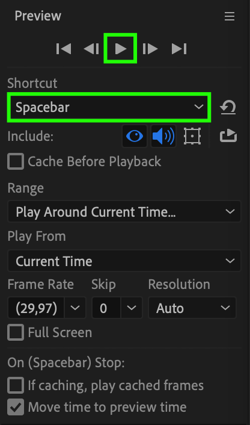Image resolution: width=250 pixels, height=425 pixels.
Task: Toggle include video eye icon
Action: tap(135, 136)
